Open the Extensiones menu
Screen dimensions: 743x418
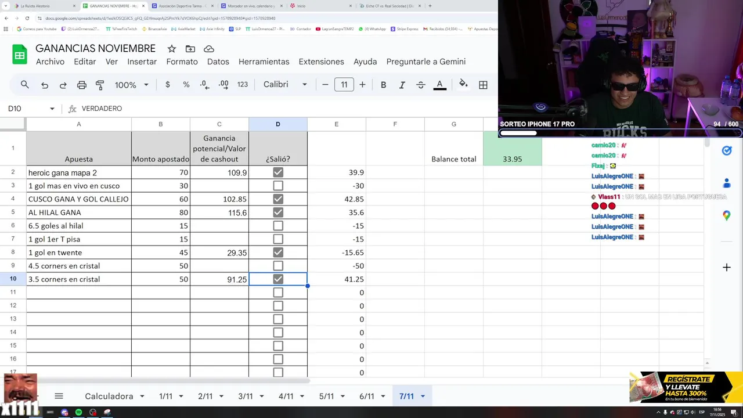[x=321, y=62]
